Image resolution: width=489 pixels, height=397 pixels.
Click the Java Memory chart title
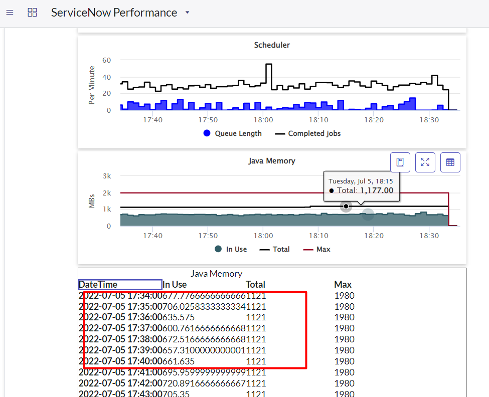pos(272,161)
